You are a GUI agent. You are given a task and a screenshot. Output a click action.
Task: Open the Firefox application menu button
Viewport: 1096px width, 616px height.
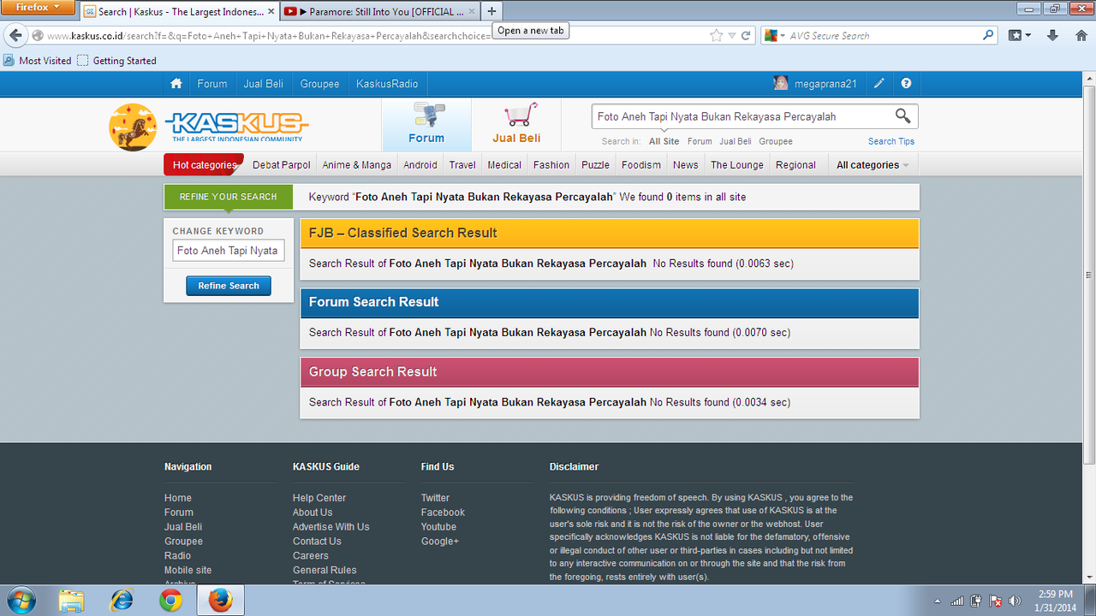coord(39,8)
